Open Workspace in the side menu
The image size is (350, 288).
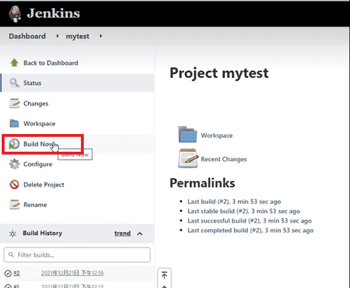[x=39, y=124]
